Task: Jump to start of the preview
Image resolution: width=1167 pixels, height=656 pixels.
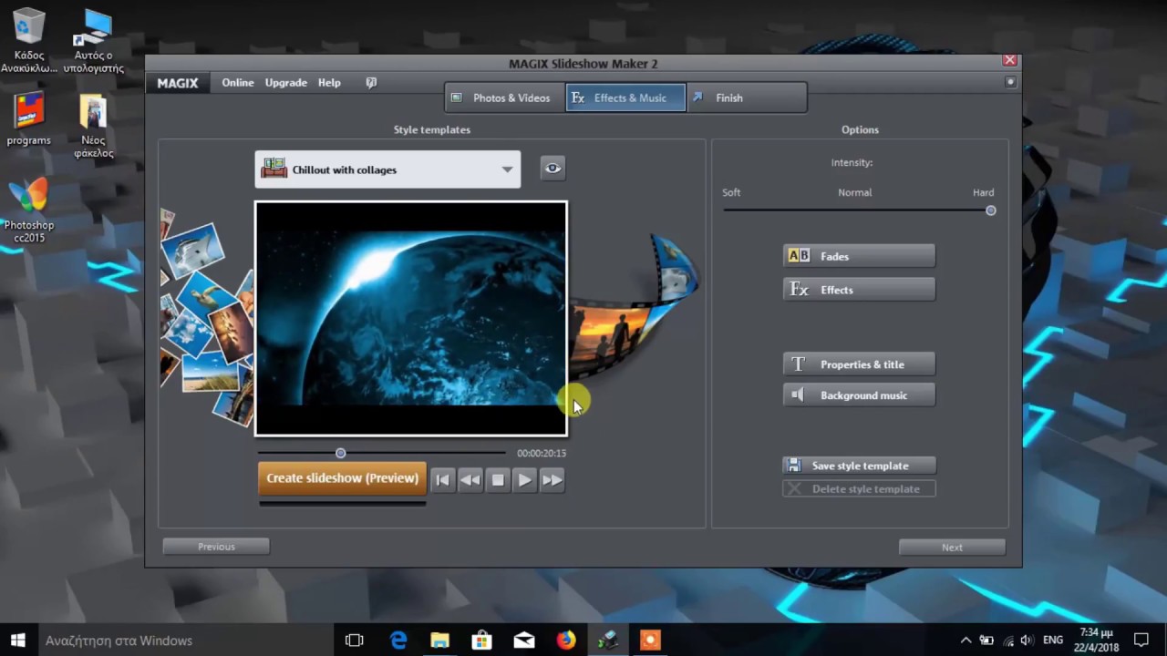Action: [x=442, y=480]
